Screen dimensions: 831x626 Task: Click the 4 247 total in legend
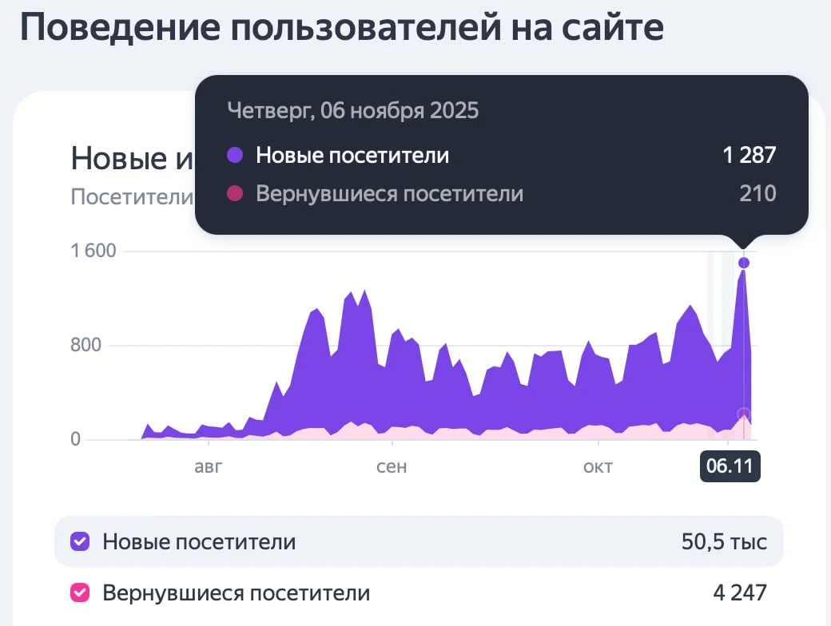tap(739, 593)
